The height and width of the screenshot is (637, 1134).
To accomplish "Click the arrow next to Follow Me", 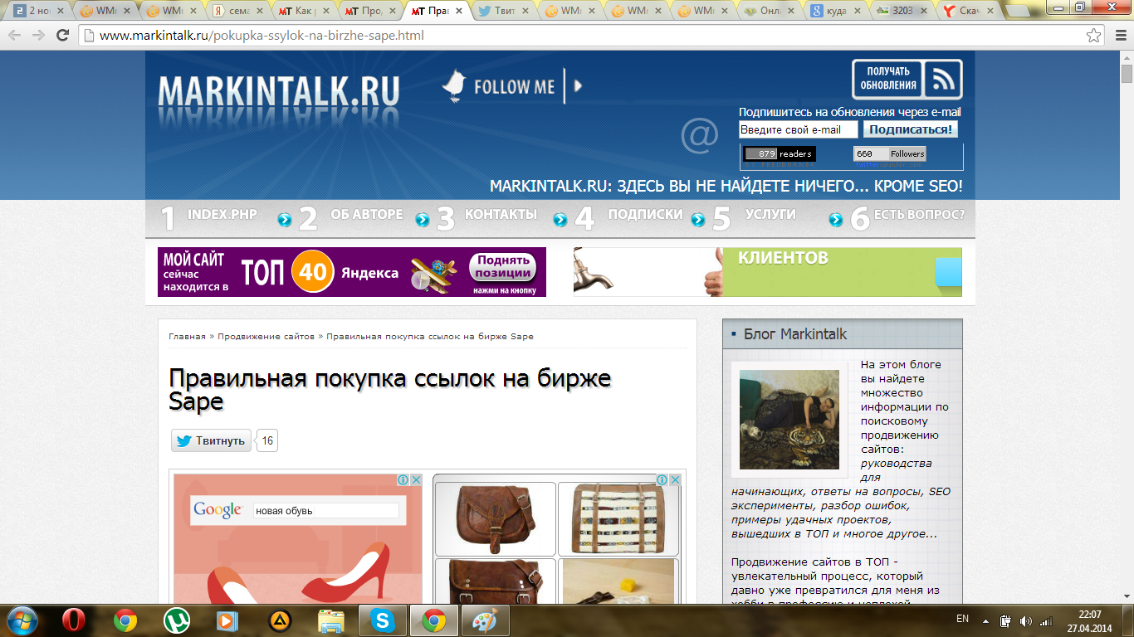I will click(578, 85).
